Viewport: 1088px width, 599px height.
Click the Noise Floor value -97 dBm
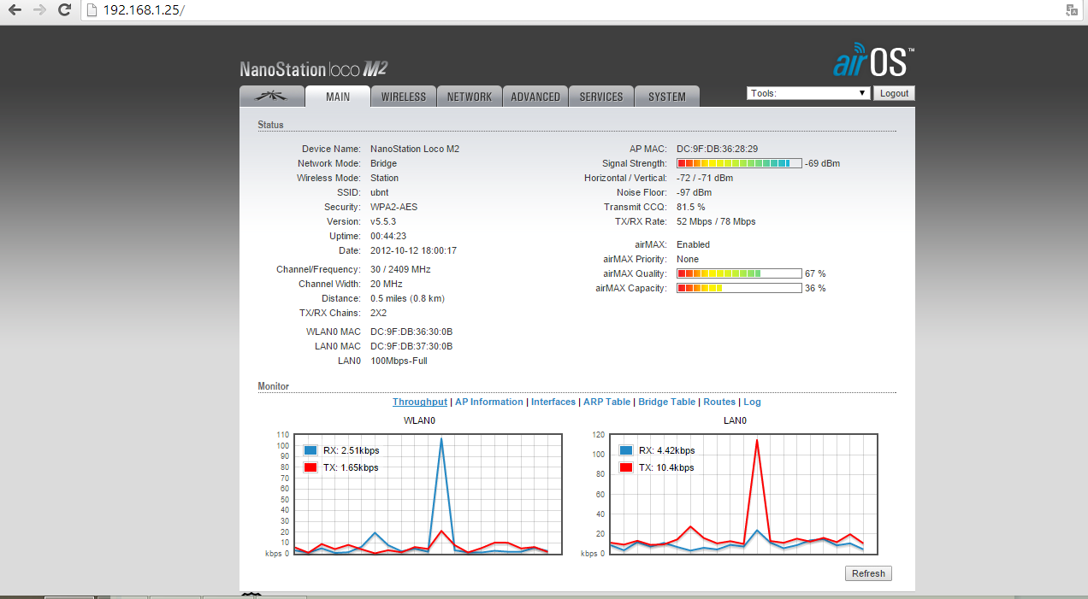(694, 192)
